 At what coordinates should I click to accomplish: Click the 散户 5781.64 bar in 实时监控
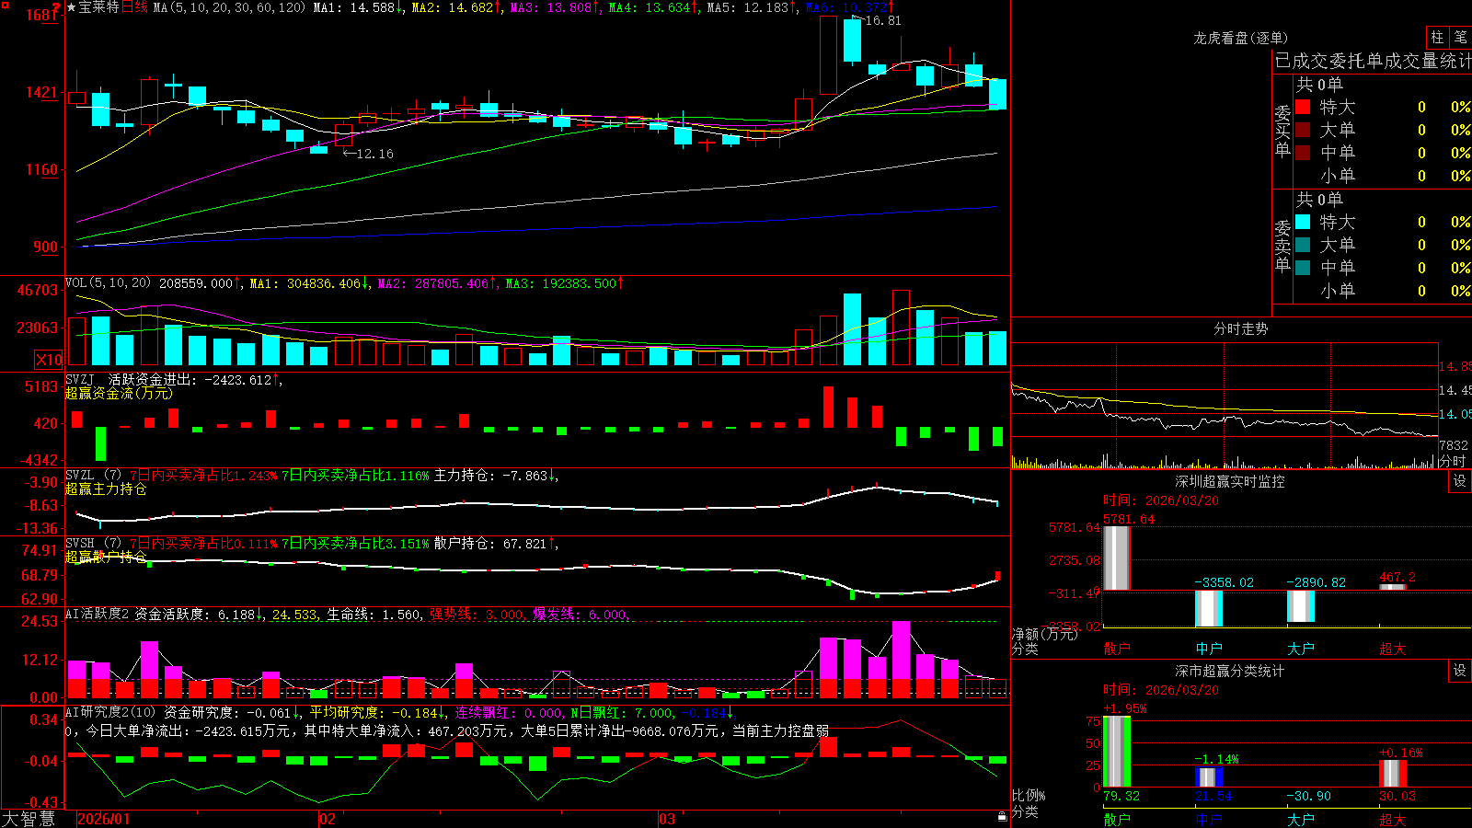point(1117,558)
